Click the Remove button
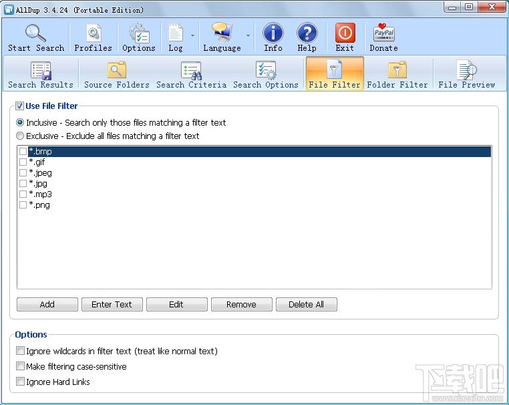Screen dimensions: 509x405 (x=242, y=304)
